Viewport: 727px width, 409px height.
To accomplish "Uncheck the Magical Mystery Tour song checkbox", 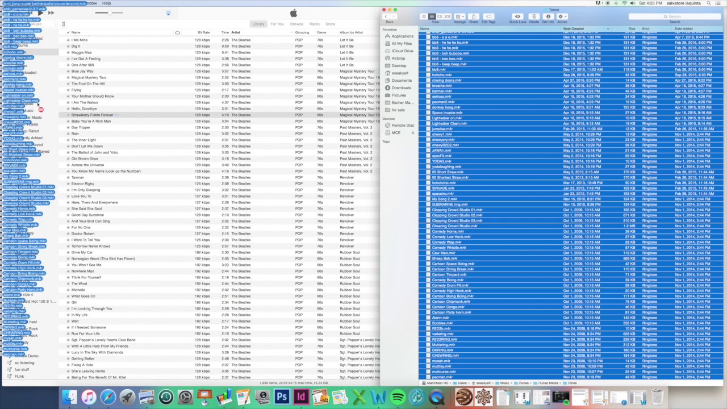I will tap(68, 77).
